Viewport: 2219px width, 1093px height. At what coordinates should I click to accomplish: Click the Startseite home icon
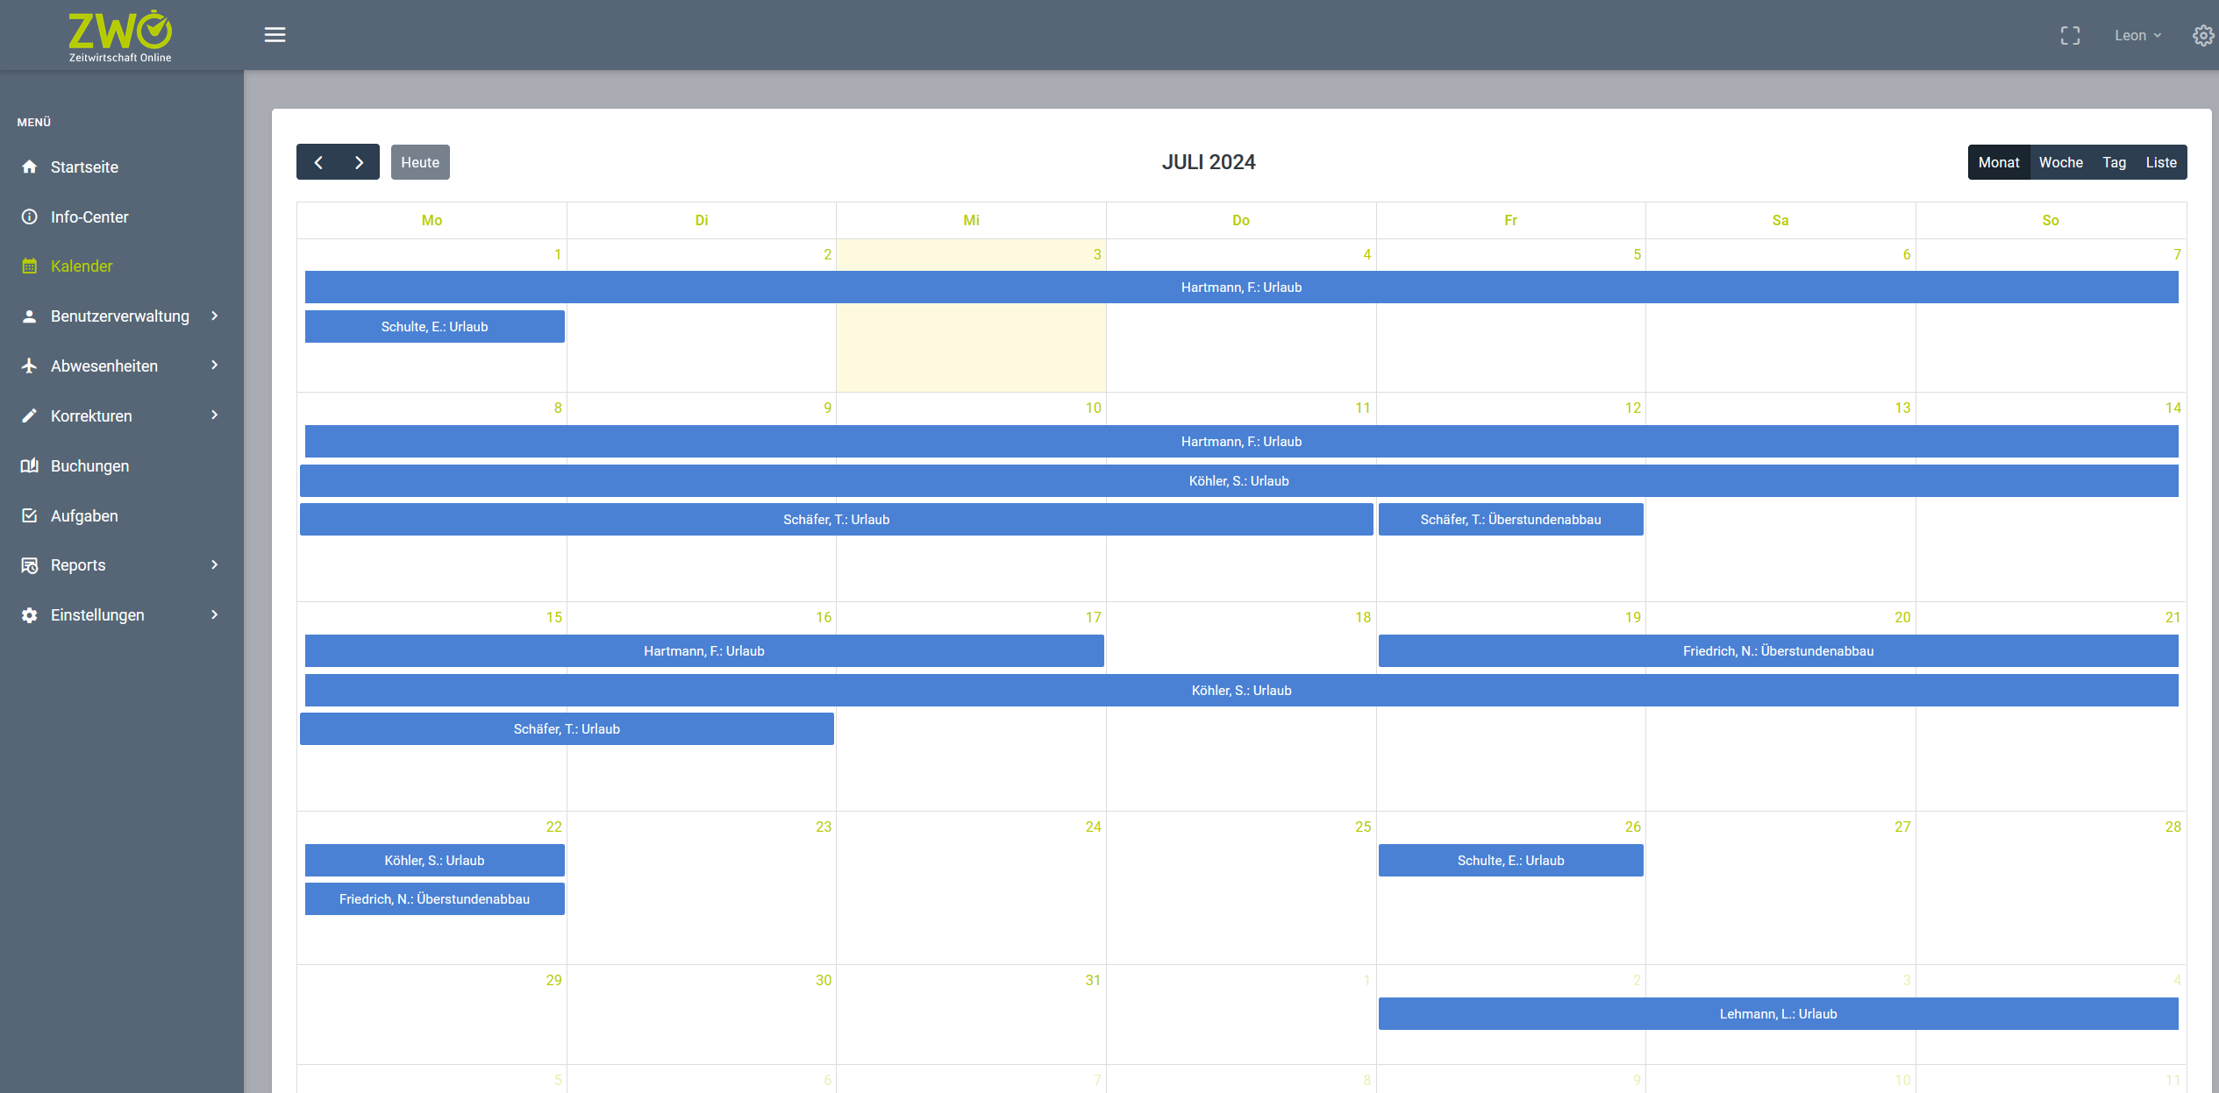point(30,167)
